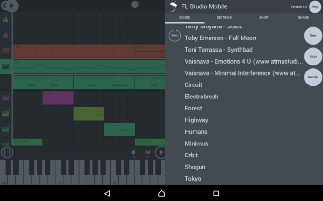Screen dimensions: 323x201
Task: Toggle the circular Select button
Action: 175,35
